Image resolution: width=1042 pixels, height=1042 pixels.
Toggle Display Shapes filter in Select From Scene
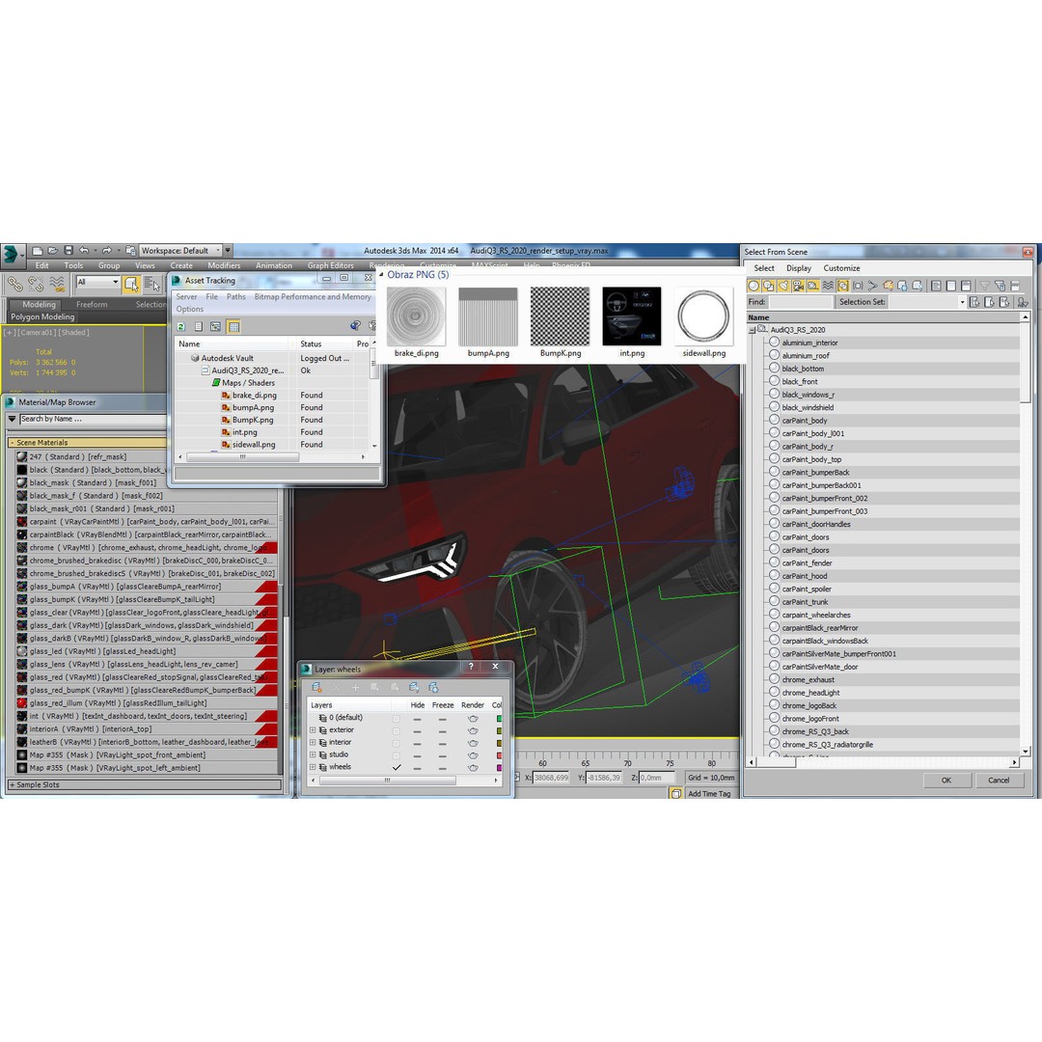768,286
